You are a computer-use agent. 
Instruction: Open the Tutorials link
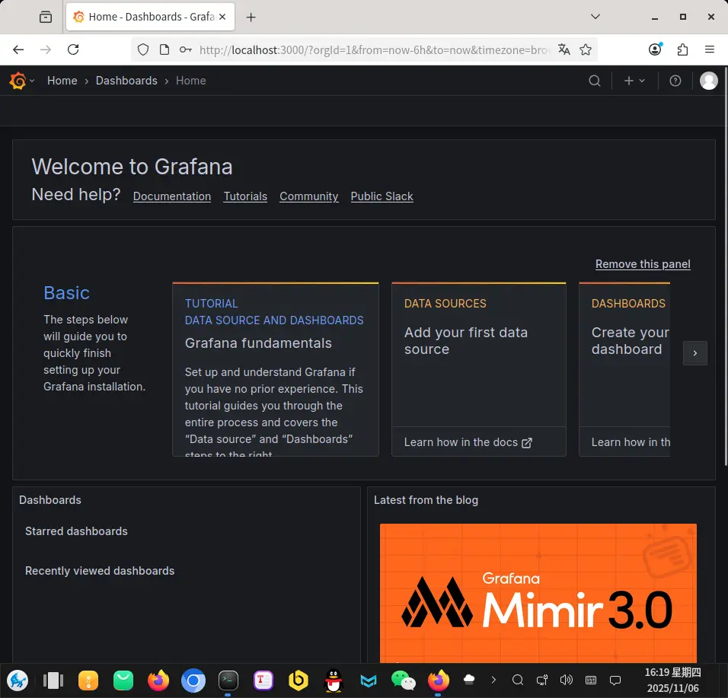click(x=245, y=196)
